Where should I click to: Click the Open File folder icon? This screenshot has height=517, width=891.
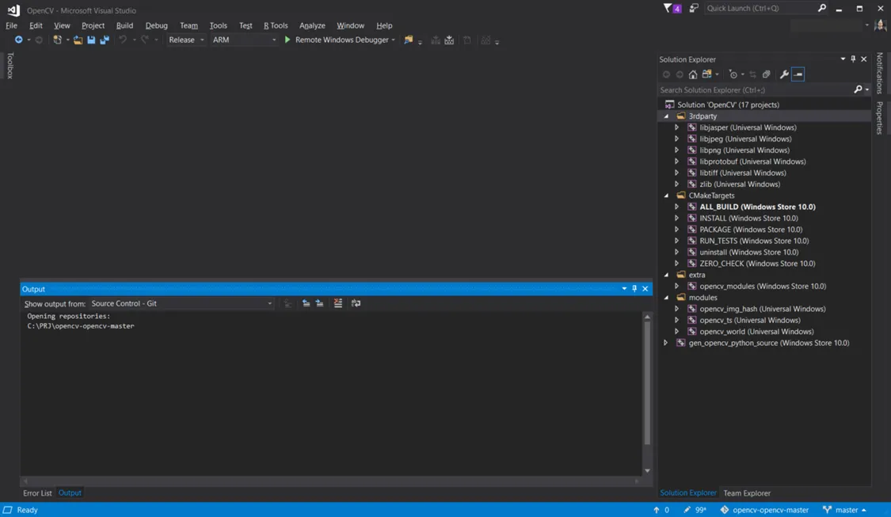(78, 40)
